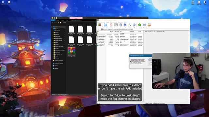
Task: Switch to the Share tab in Explorer
Action: tap(62, 20)
